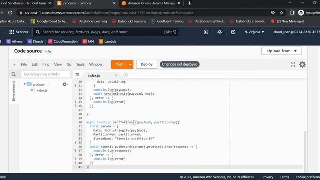Click the third-party cookies eye icon
Viewport: 320px width, 180px height.
[x=273, y=13]
